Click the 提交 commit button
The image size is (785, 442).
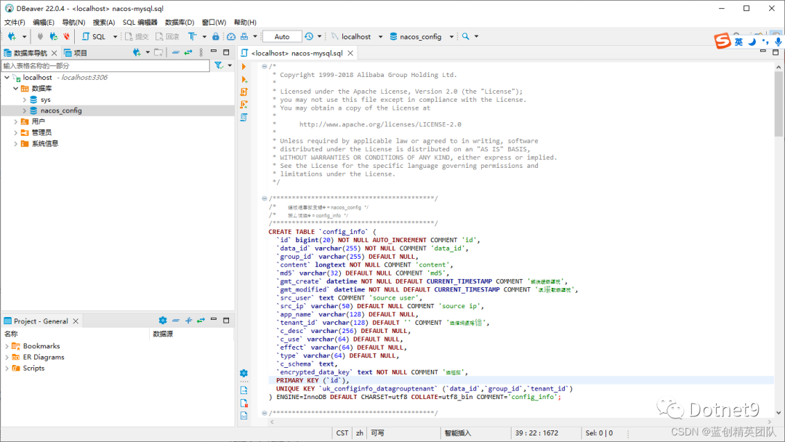coord(137,36)
